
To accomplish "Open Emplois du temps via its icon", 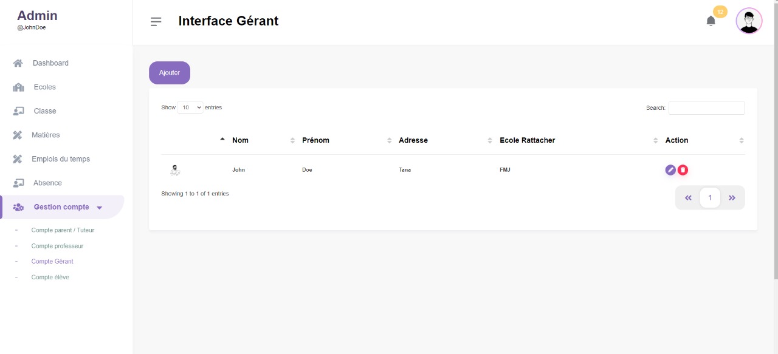I will (17, 158).
